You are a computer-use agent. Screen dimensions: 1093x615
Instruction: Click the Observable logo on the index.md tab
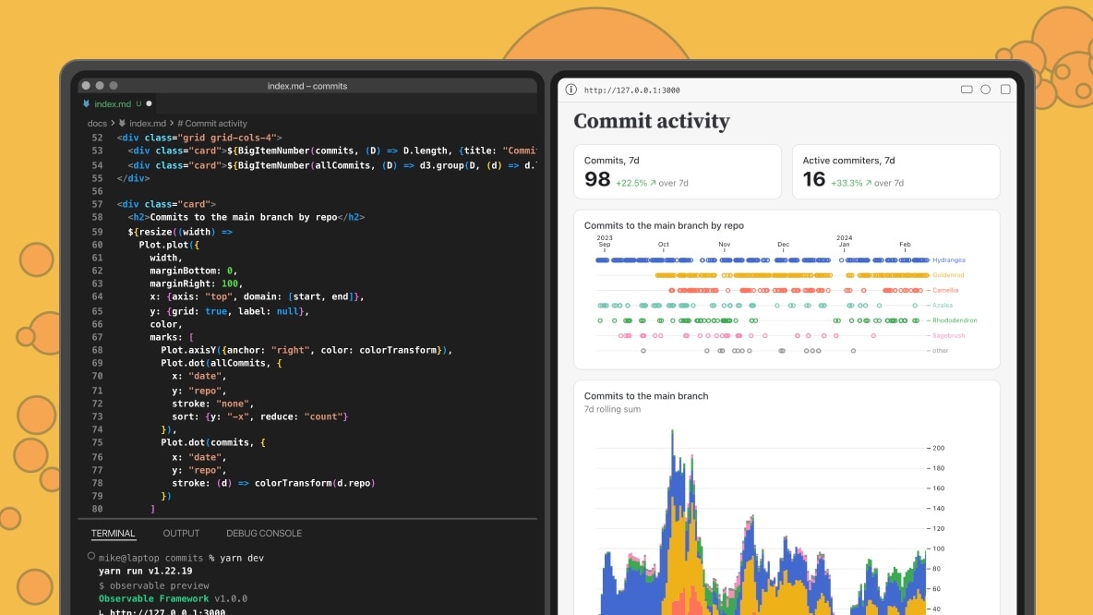click(x=86, y=103)
